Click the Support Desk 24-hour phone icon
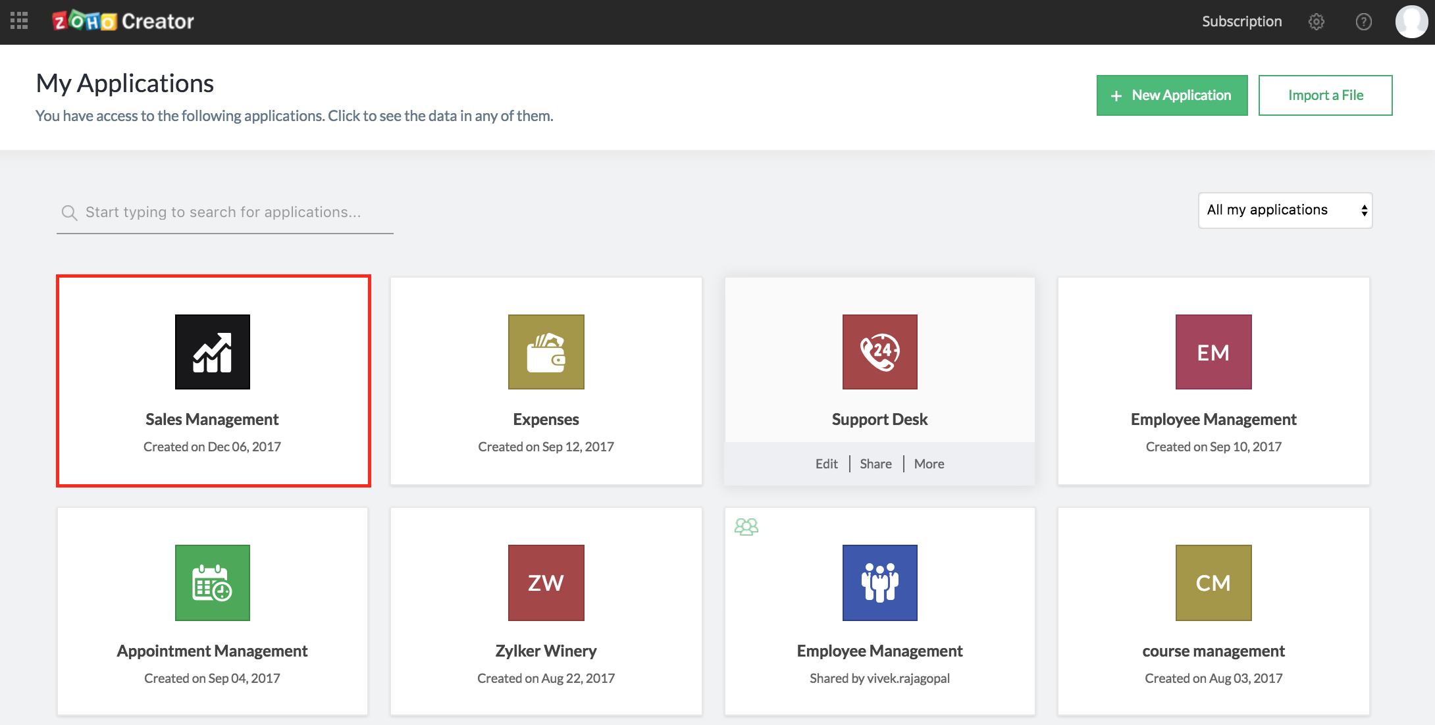1435x725 pixels. tap(880, 352)
